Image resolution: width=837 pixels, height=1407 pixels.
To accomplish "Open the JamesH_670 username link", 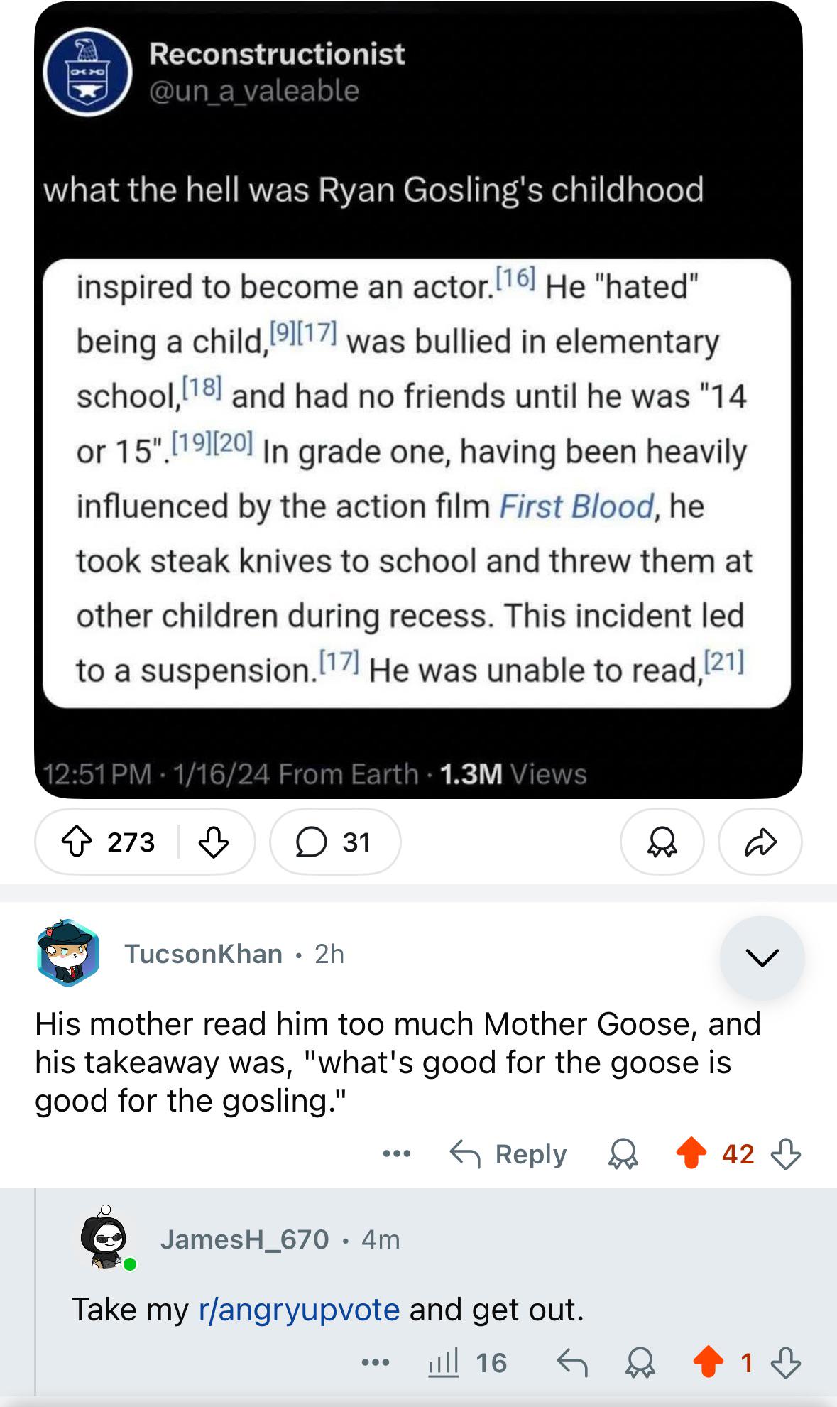I will [244, 1239].
